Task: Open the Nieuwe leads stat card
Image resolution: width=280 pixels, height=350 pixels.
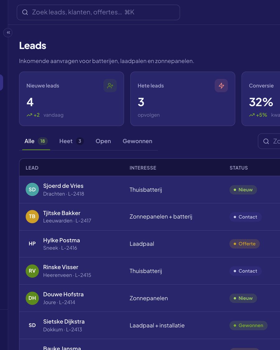Action: (72, 99)
